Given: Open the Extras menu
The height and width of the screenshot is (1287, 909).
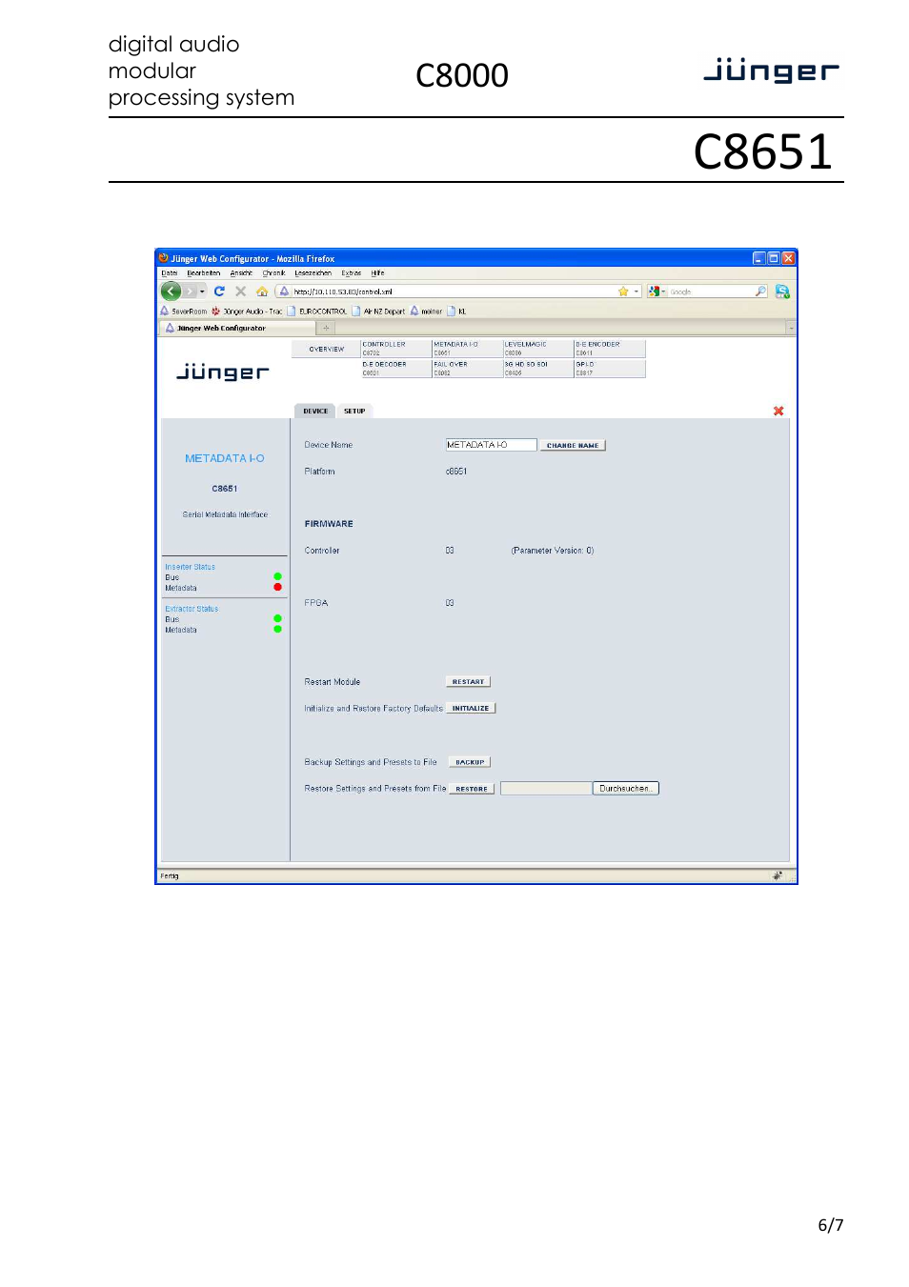Looking at the screenshot, I should pos(352,273).
